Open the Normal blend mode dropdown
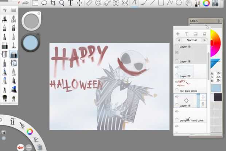The image size is (226, 151). pyautogui.click(x=191, y=40)
